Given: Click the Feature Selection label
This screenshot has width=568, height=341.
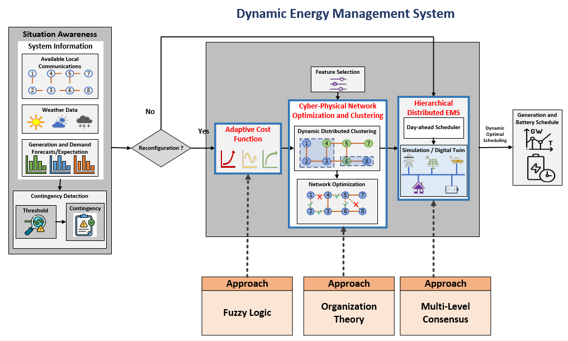Looking at the screenshot, I should click(338, 72).
